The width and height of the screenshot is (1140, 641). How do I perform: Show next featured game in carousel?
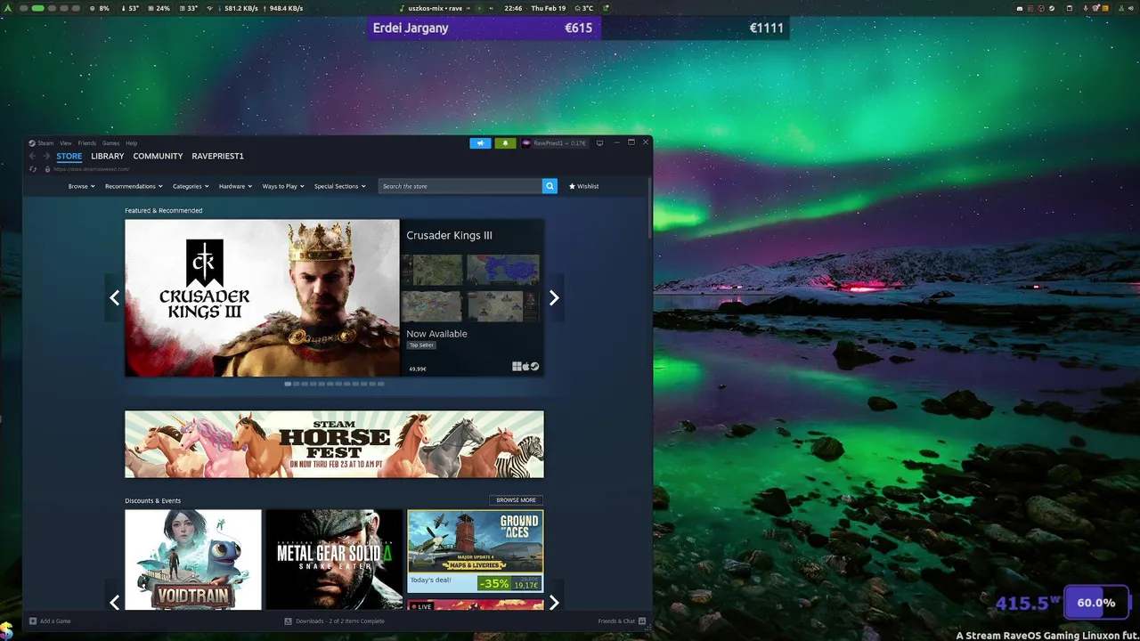pos(554,298)
